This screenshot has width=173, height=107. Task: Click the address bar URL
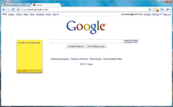pyautogui.click(x=35, y=10)
